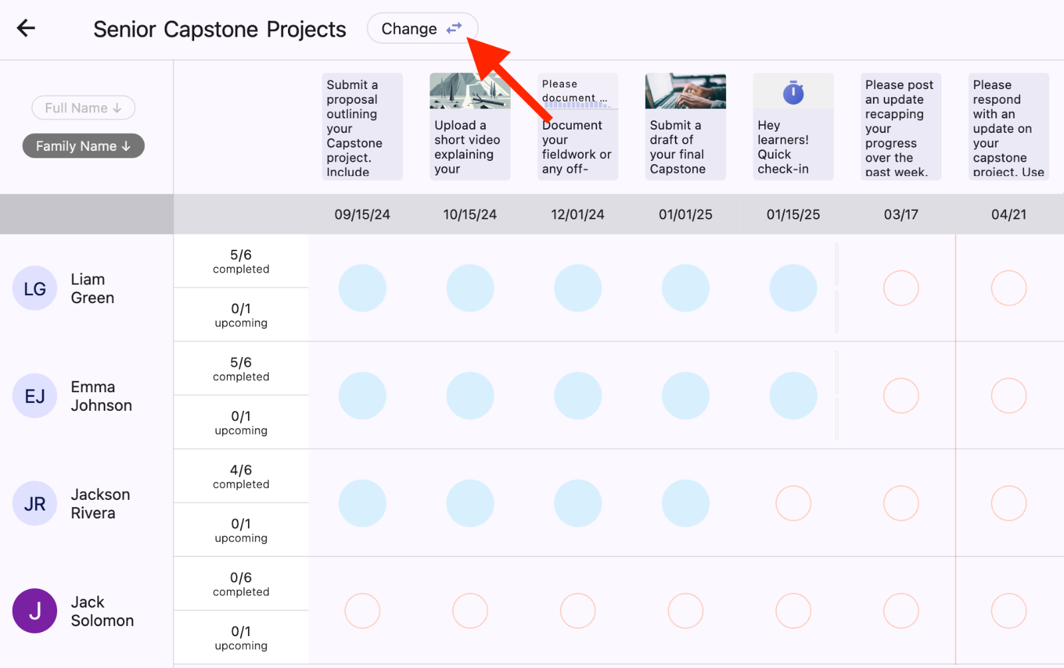The width and height of the screenshot is (1064, 668).
Task: Open Jack Solomon's purple J avatar
Action: tap(35, 611)
